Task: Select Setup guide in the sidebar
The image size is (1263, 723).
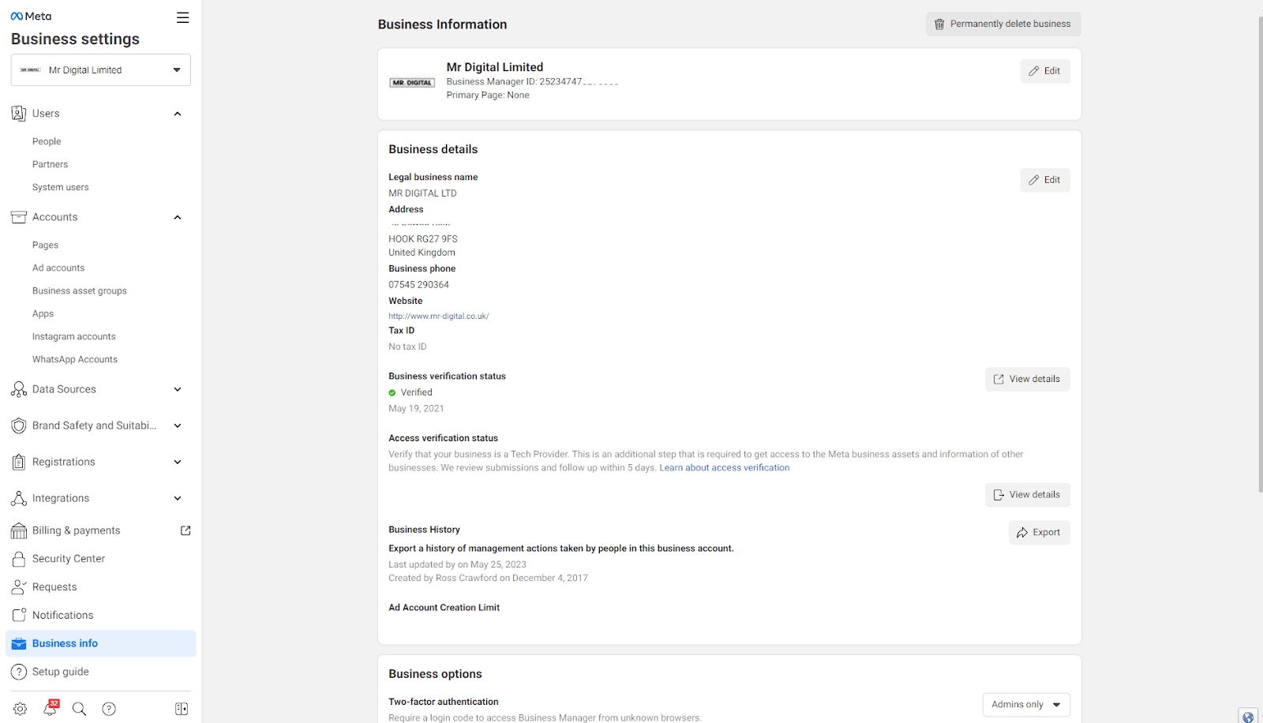Action: click(x=61, y=672)
